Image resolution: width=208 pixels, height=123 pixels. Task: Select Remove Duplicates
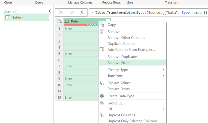tap(132, 57)
